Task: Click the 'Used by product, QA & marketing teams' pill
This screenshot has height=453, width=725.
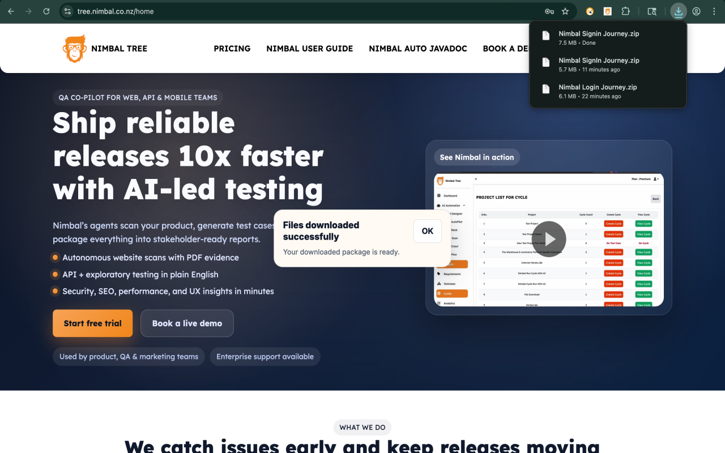Action: pos(129,357)
